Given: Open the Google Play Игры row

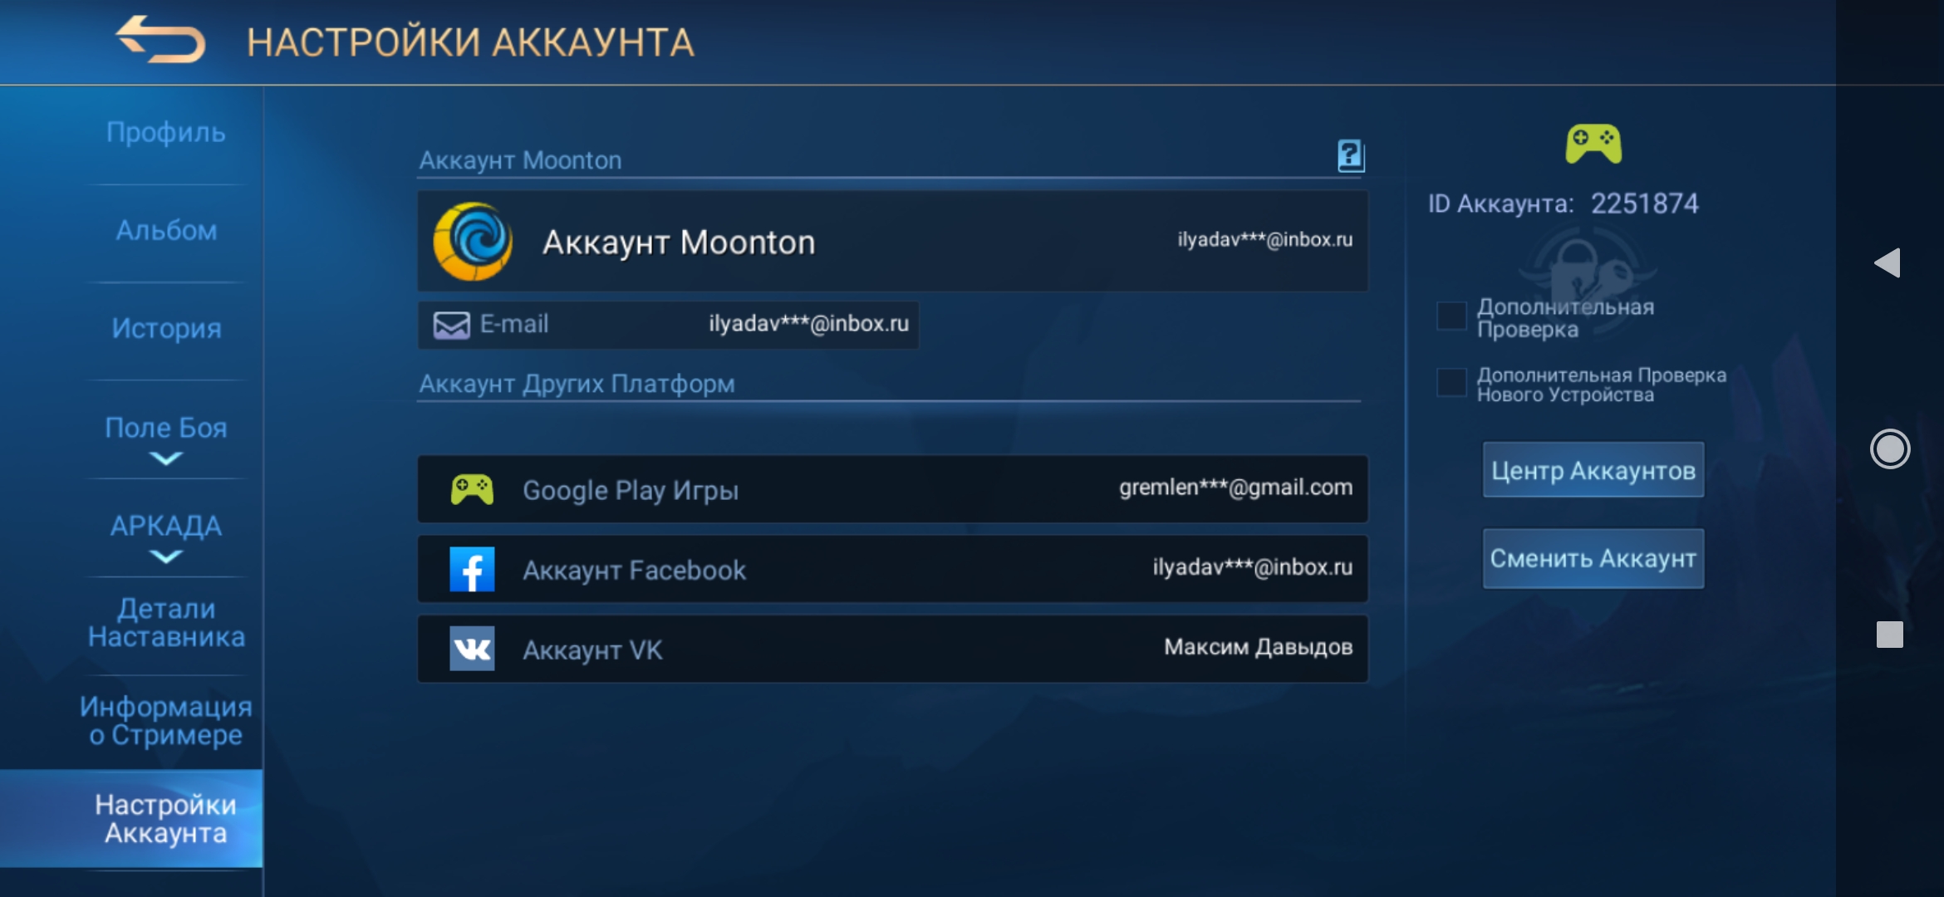Looking at the screenshot, I should [x=893, y=489].
